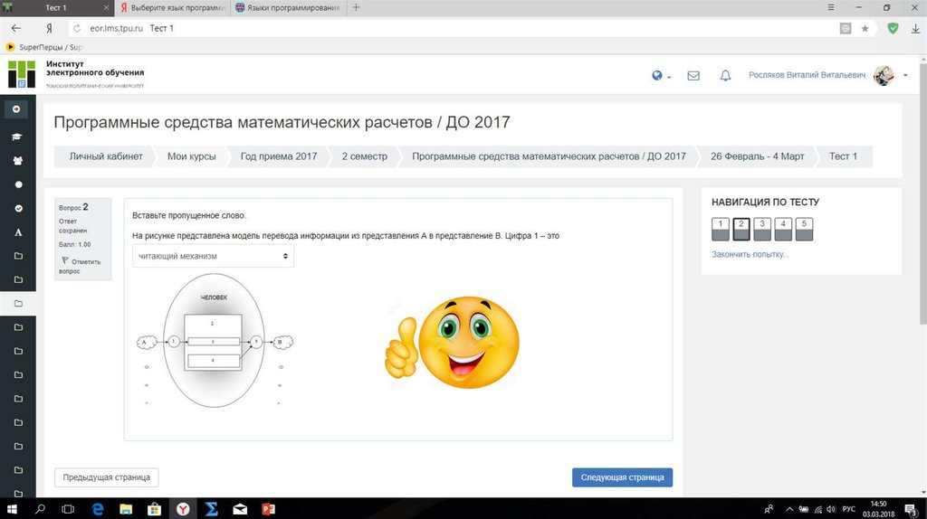Open 26 Февраль - 4 Март breadcrumb
927x519 pixels.
point(758,156)
